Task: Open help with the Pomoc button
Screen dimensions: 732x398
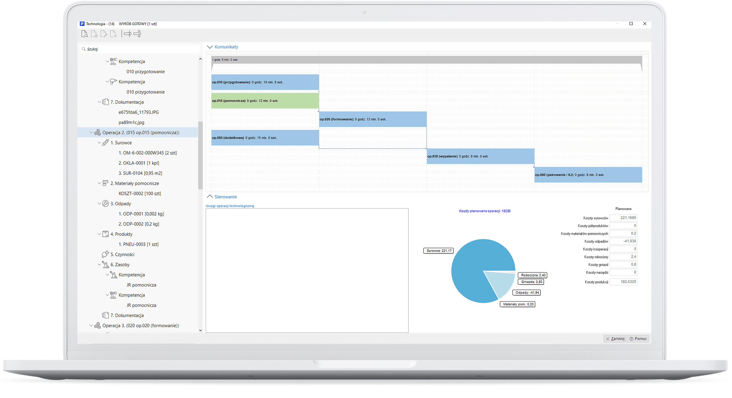Action: point(638,339)
